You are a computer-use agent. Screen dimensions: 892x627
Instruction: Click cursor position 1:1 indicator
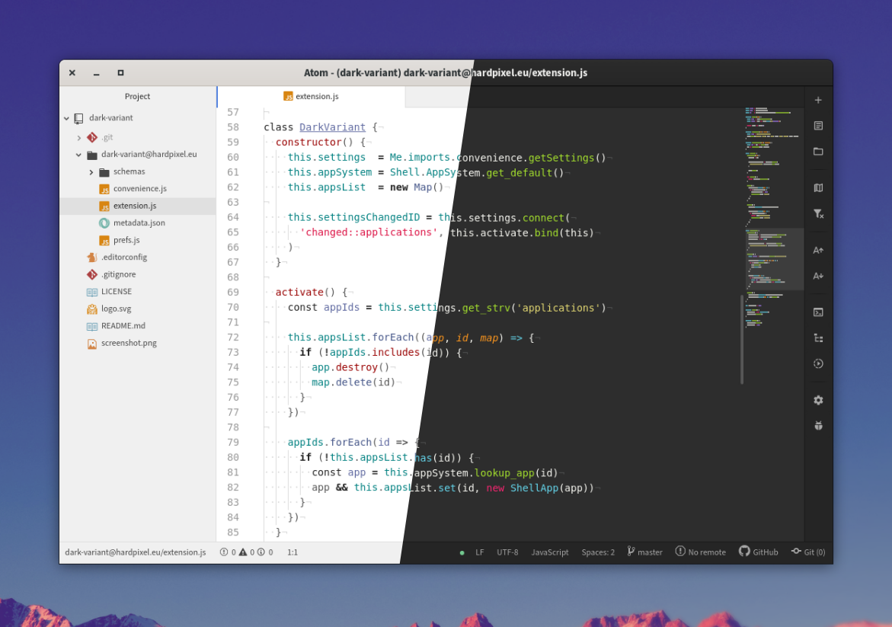point(293,552)
